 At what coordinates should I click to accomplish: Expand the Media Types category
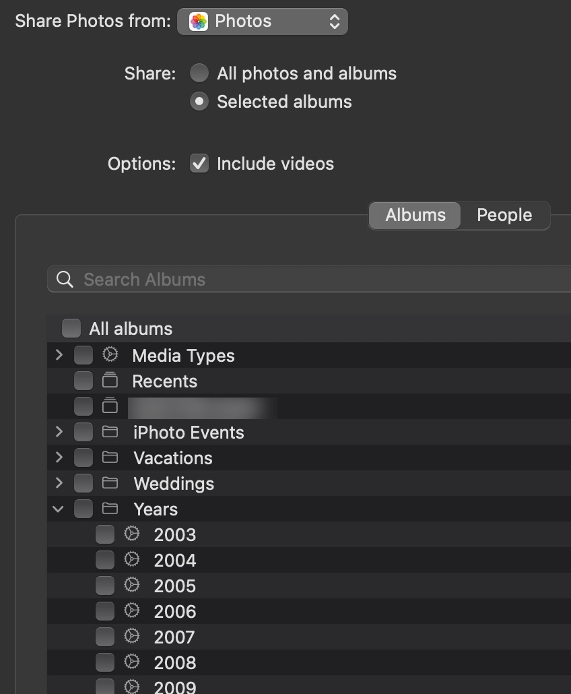click(59, 355)
